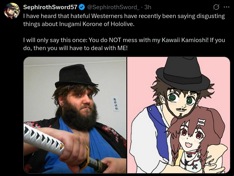The image size is (234, 176).
Task: Click the paper sign on the wall
Action: 116,104
